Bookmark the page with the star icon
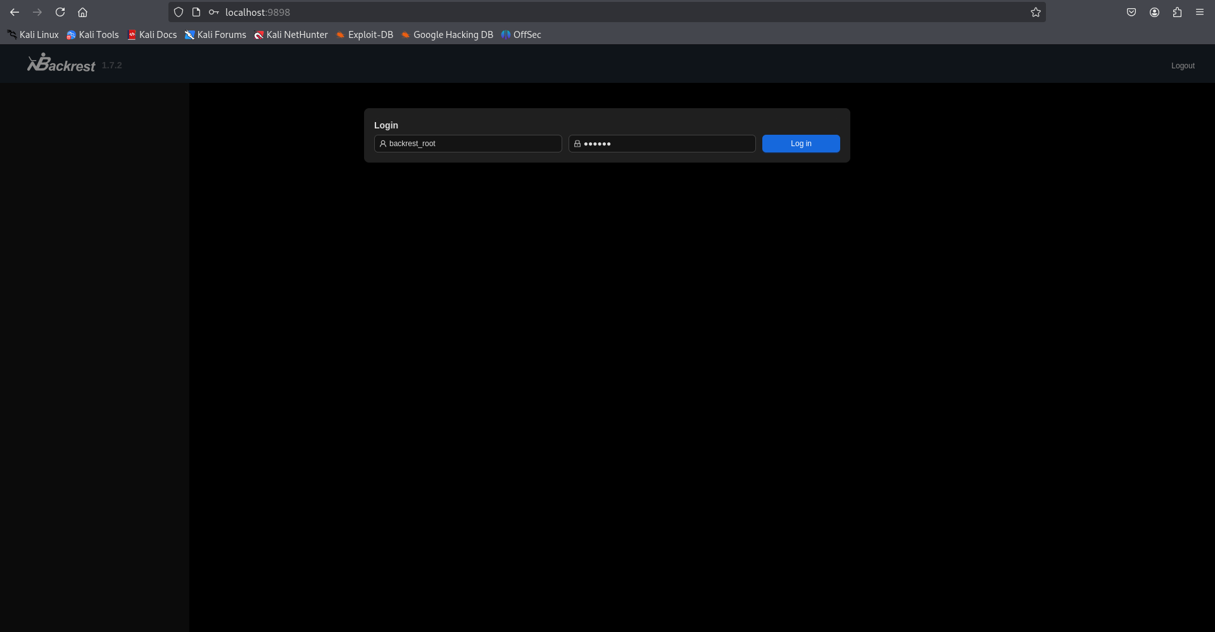The height and width of the screenshot is (632, 1215). tap(1035, 12)
